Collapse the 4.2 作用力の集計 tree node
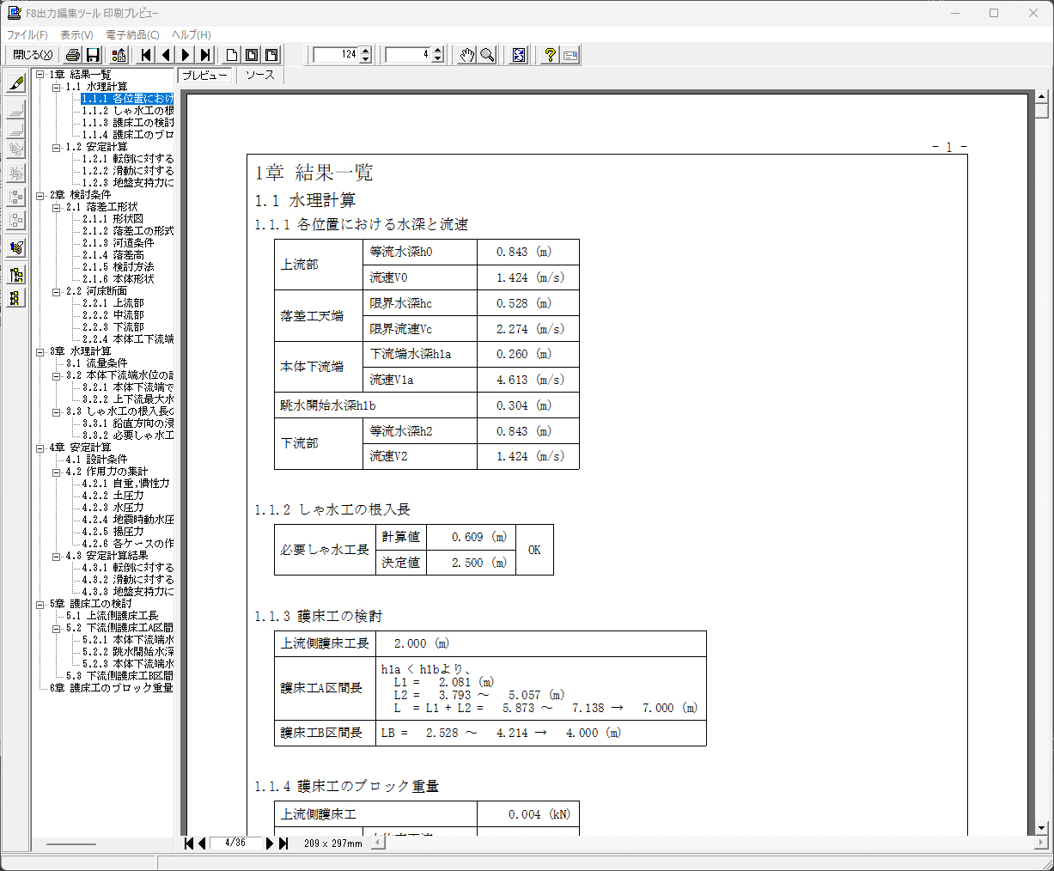The image size is (1054, 871). tap(57, 472)
